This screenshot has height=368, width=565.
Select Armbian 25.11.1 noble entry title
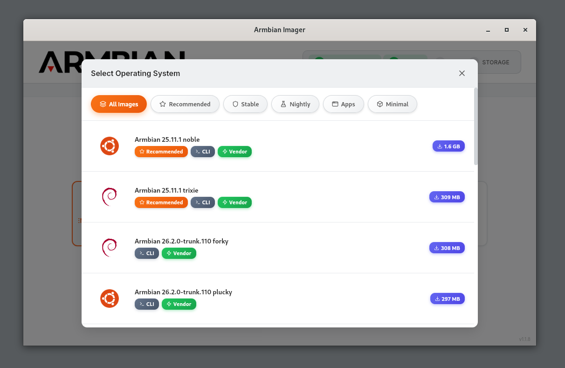167,139
